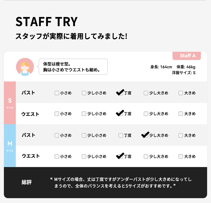Check 小さめ for S size ウエスト
This screenshot has width=211, height=203.
57,114
